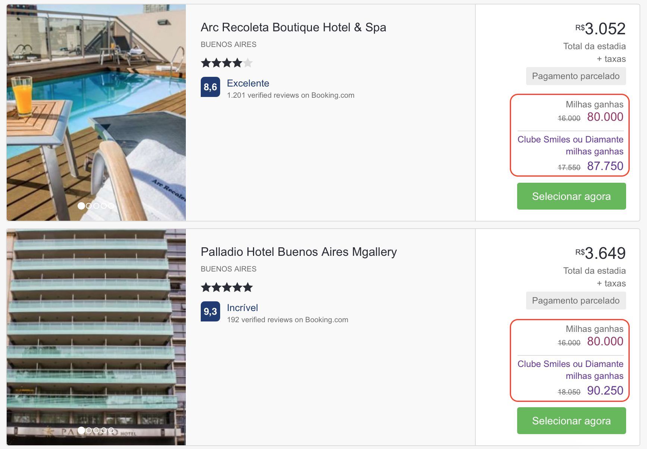The height and width of the screenshot is (449, 647).
Task: Select last carousel dot on Arc Recoleta photo
Action: tap(111, 205)
